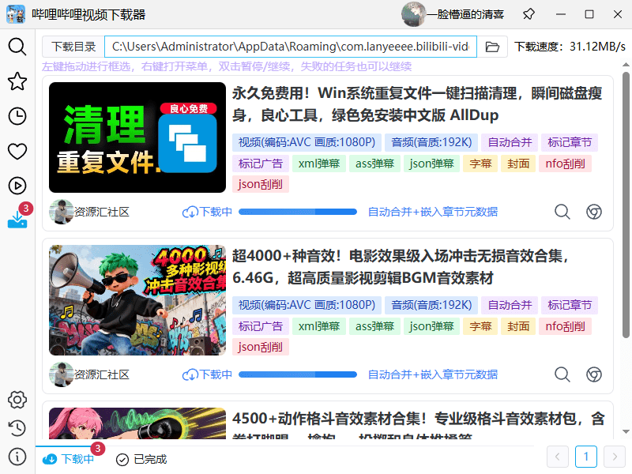This screenshot has height=474, width=632.
Task: Open the search panel from sidebar
Action: click(x=17, y=47)
